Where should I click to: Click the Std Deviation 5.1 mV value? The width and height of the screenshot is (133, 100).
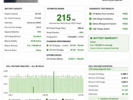pos(125,90)
